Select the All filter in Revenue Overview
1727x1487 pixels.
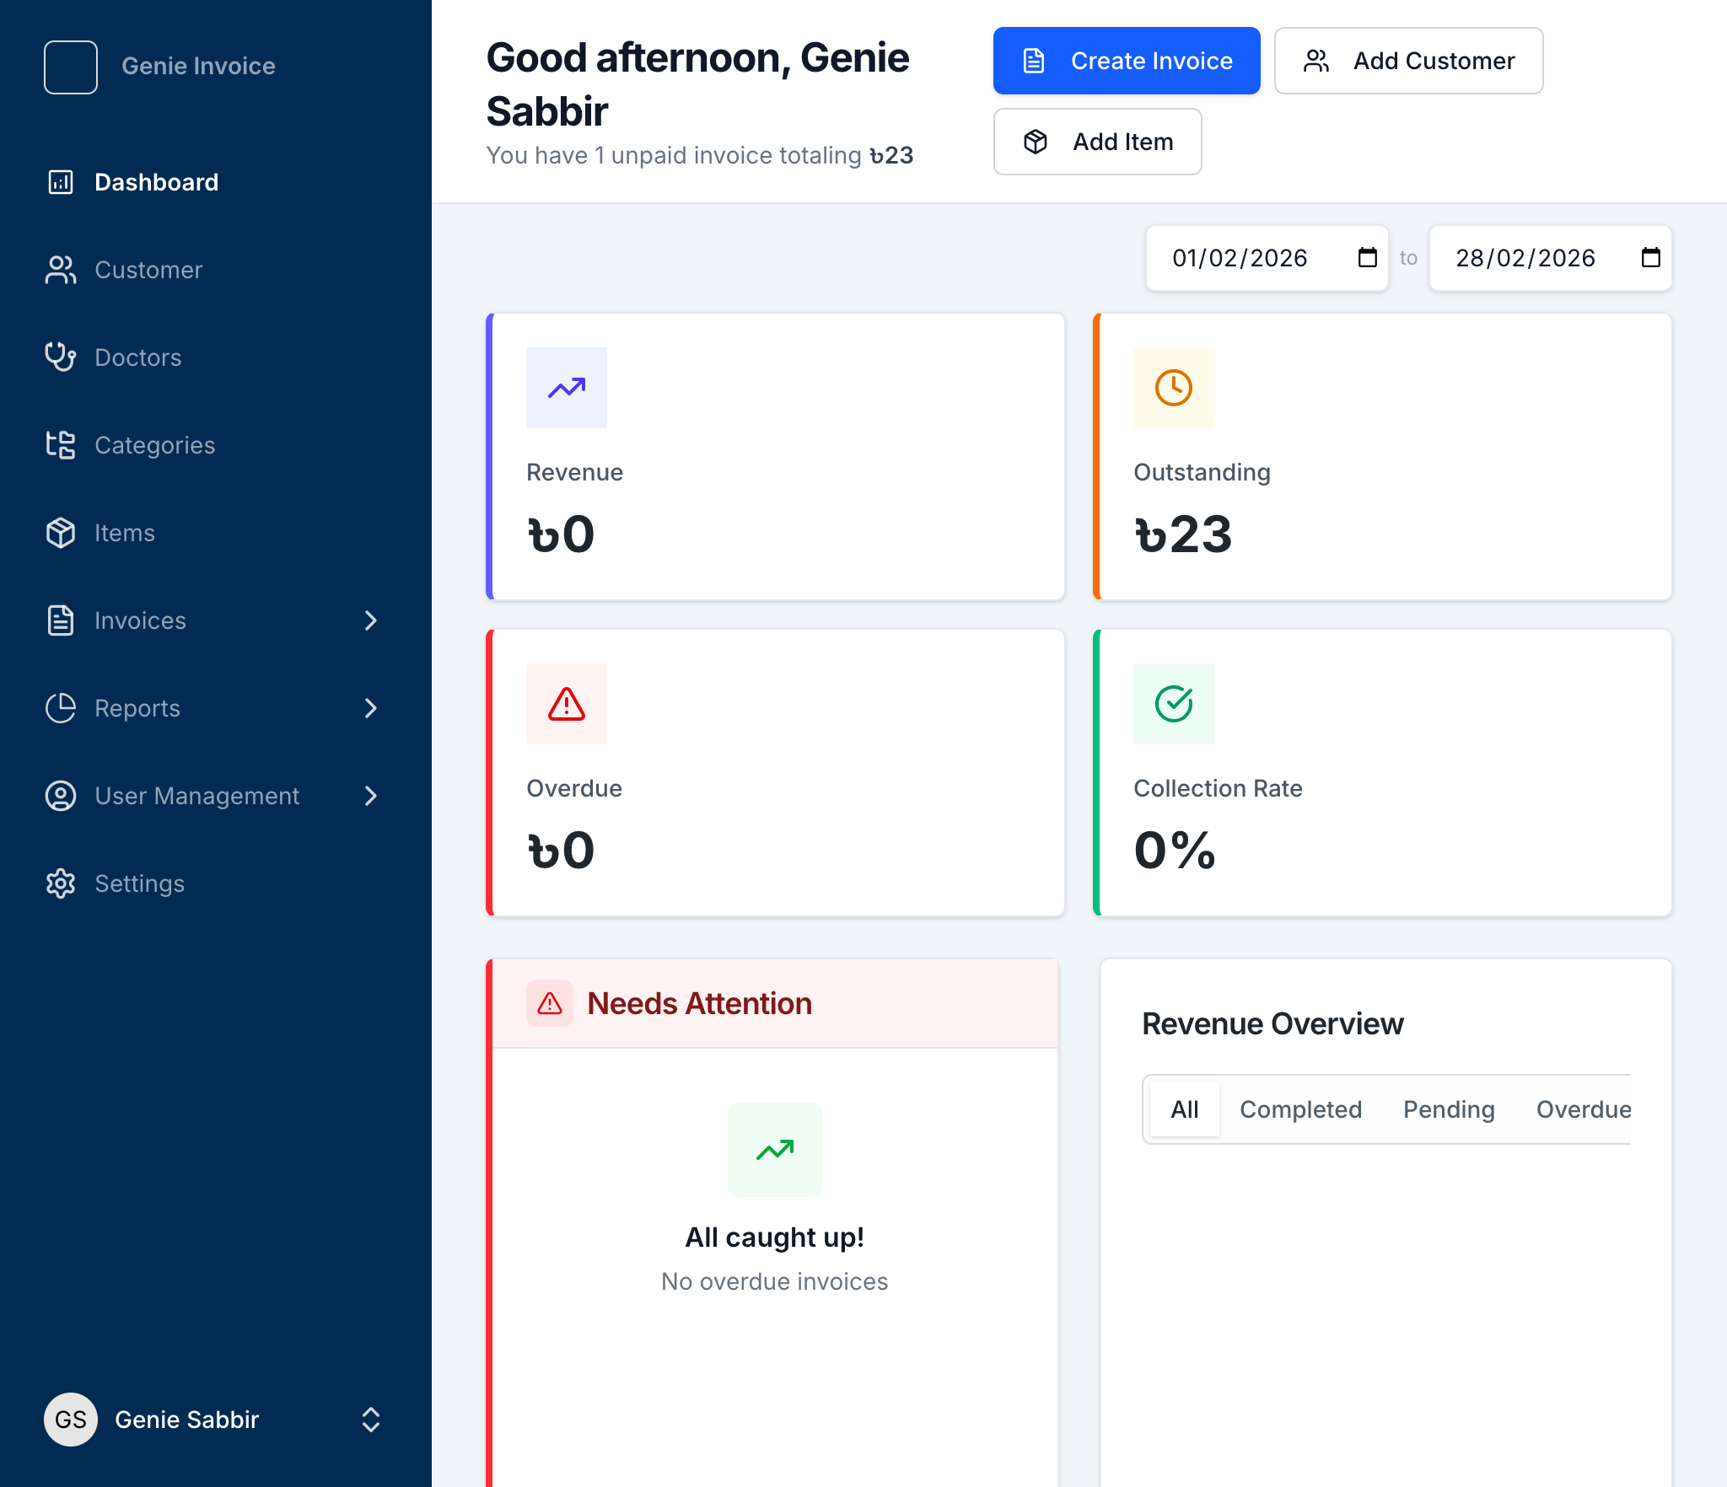pos(1184,1109)
